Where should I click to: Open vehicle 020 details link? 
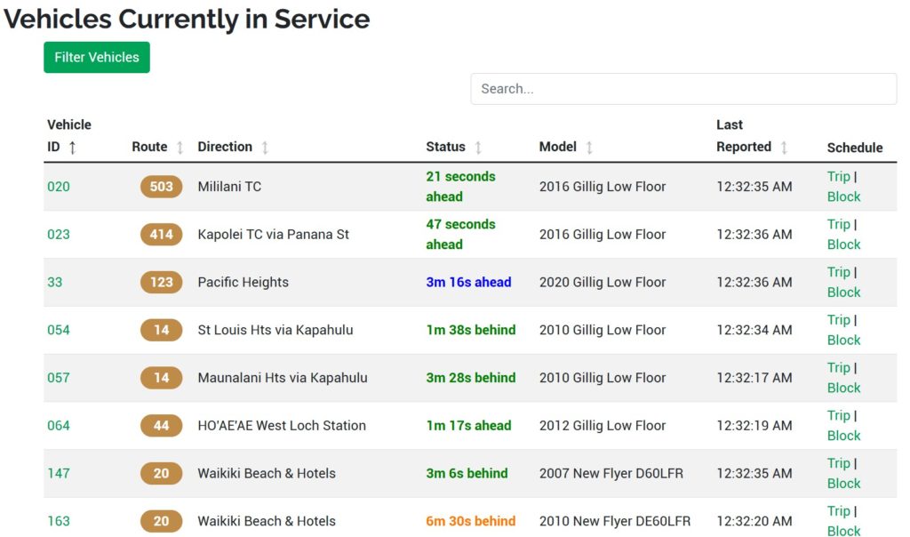pos(59,187)
